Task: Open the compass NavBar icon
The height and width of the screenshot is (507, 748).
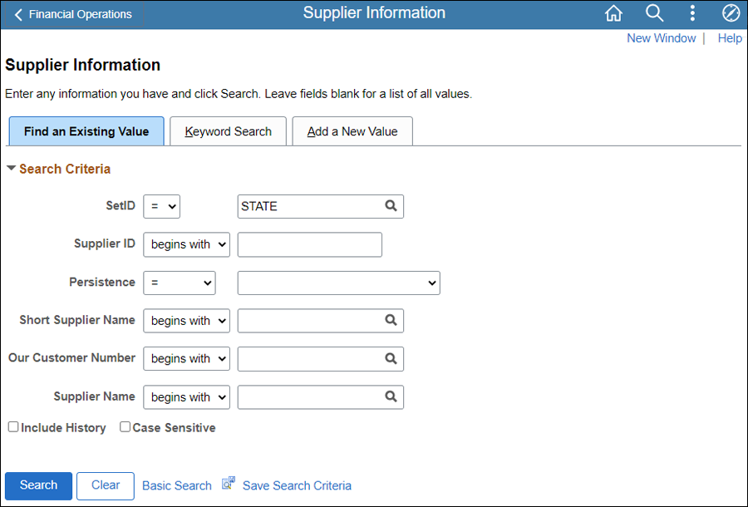Action: click(731, 13)
